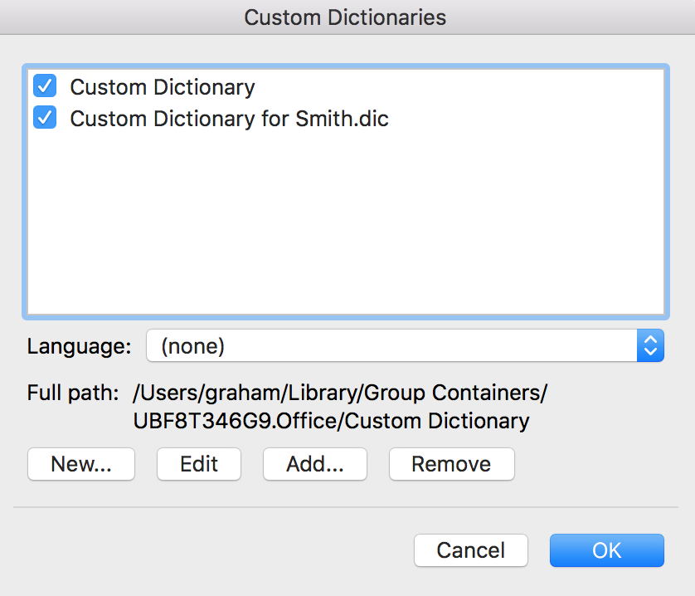Click the Full path: label
This screenshot has width=695, height=596.
(x=73, y=393)
